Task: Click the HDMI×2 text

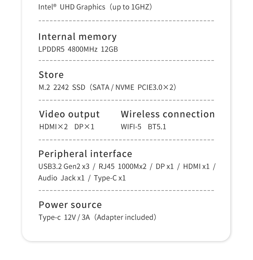Action: (x=53, y=127)
